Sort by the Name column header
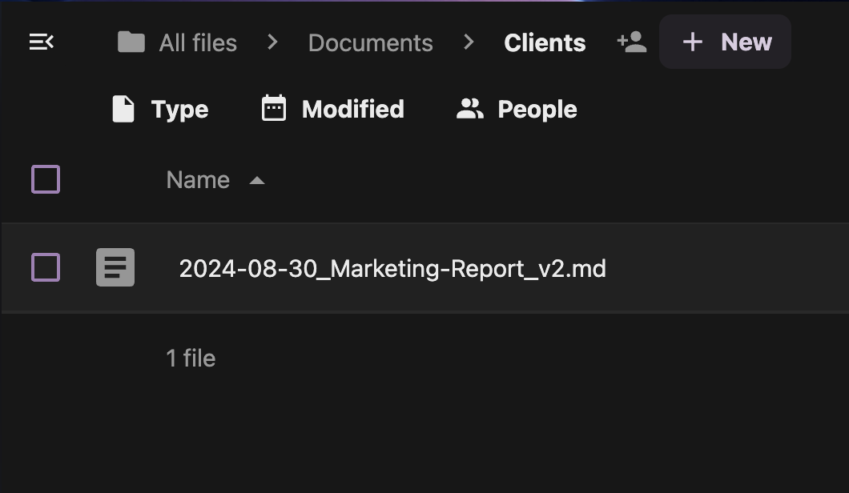The height and width of the screenshot is (493, 849). (x=198, y=180)
